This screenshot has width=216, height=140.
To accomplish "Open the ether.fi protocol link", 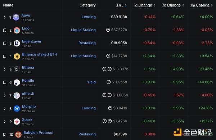I will pyautogui.click(x=28, y=94).
